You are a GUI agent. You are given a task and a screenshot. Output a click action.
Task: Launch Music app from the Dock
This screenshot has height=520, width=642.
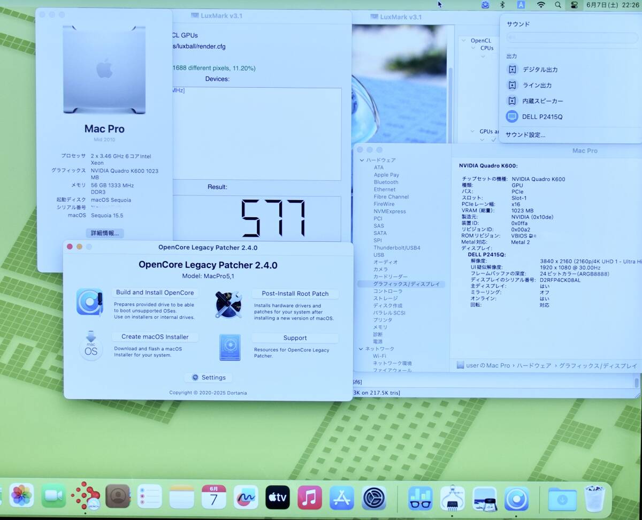coord(310,498)
